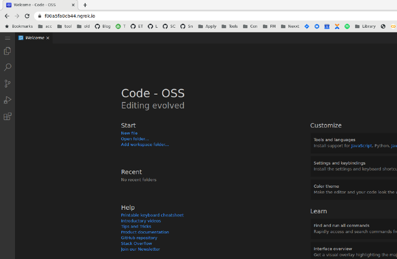Click the browser back arrow
397x259 pixels.
click(x=7, y=16)
